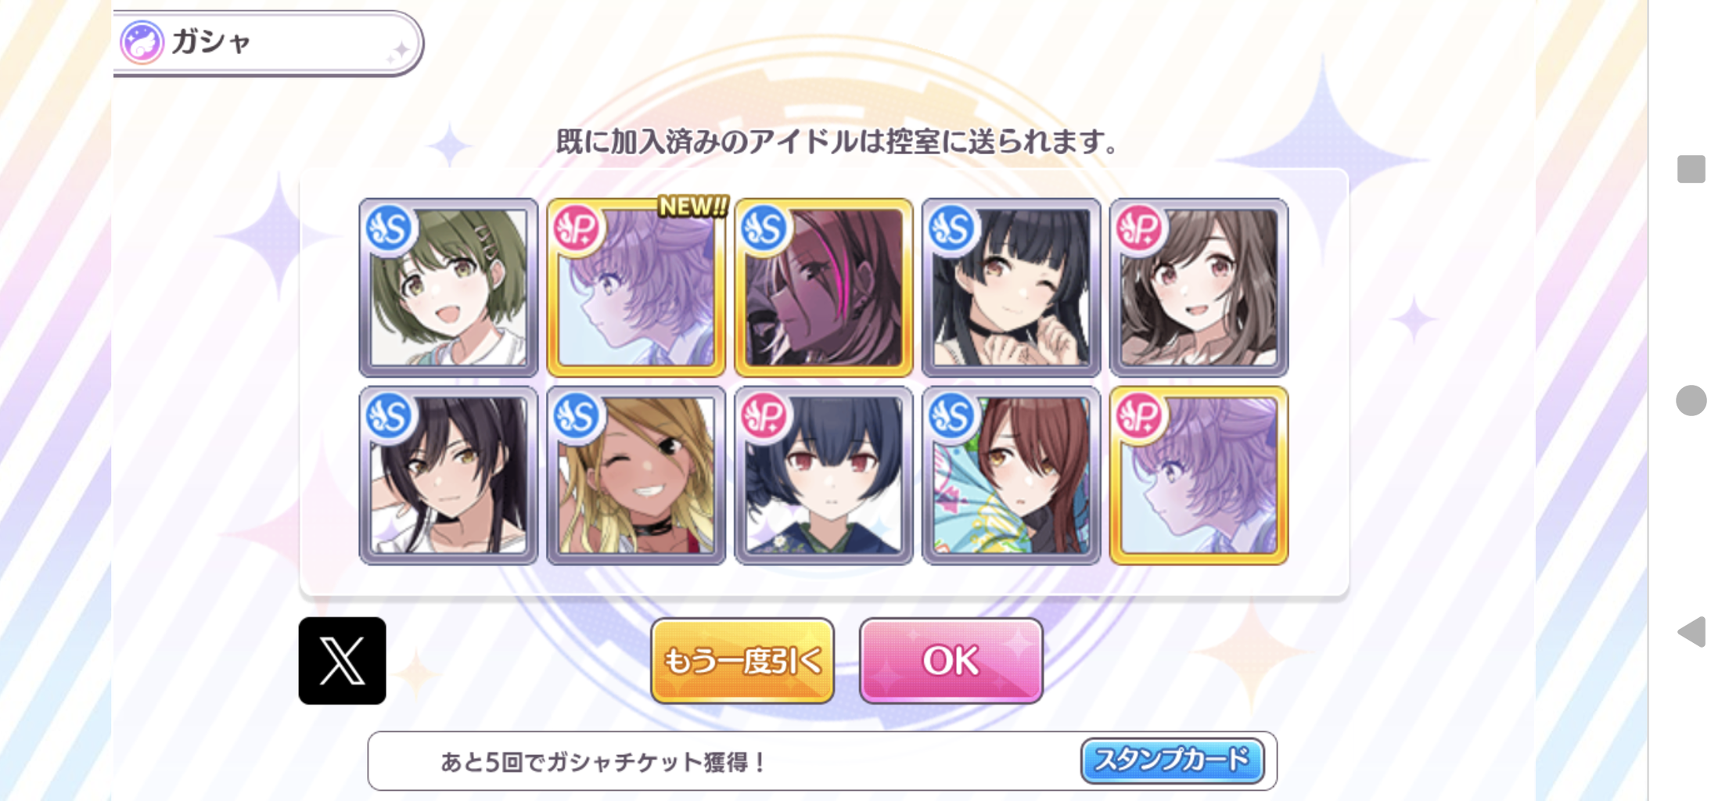Tap the もう一度引く button
The height and width of the screenshot is (801, 1736).
tap(742, 661)
